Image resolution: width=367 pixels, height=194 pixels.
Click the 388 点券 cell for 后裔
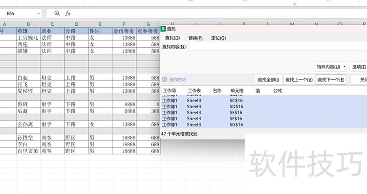tap(148, 111)
